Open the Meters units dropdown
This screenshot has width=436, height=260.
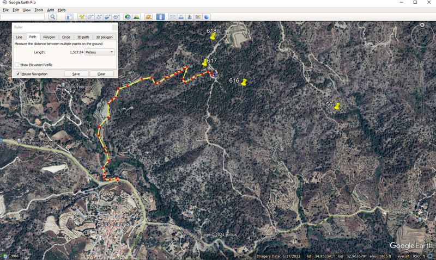tap(100, 52)
